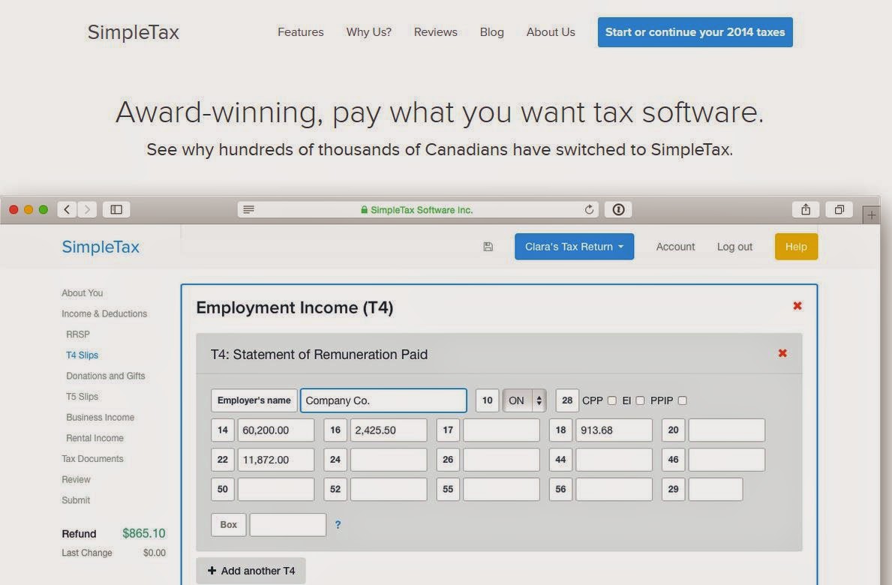Click the SimpleTax blue app logo
Viewport: 892px width, 585px height.
pyautogui.click(x=101, y=247)
